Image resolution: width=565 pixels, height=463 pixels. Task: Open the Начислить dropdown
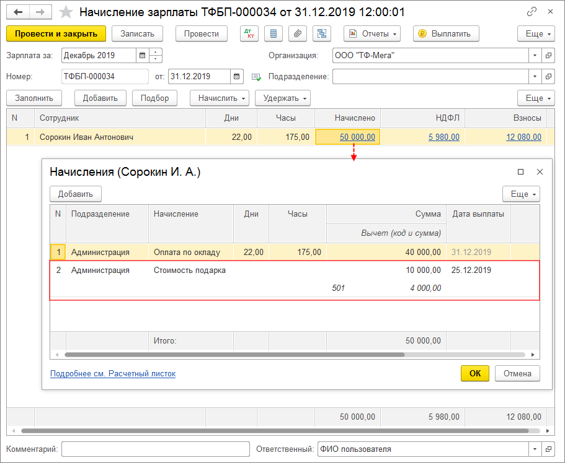click(x=220, y=98)
